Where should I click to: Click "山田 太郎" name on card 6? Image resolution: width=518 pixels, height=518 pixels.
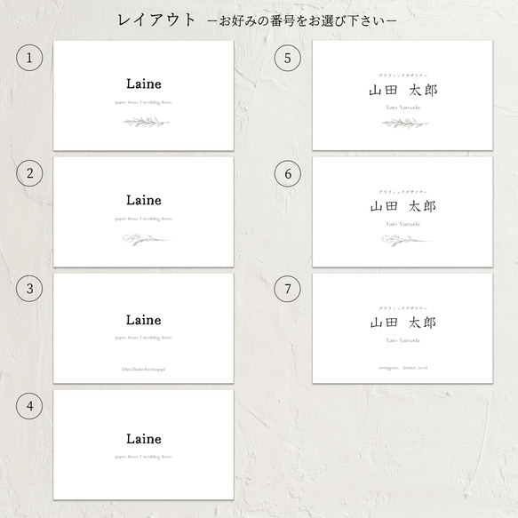click(403, 206)
